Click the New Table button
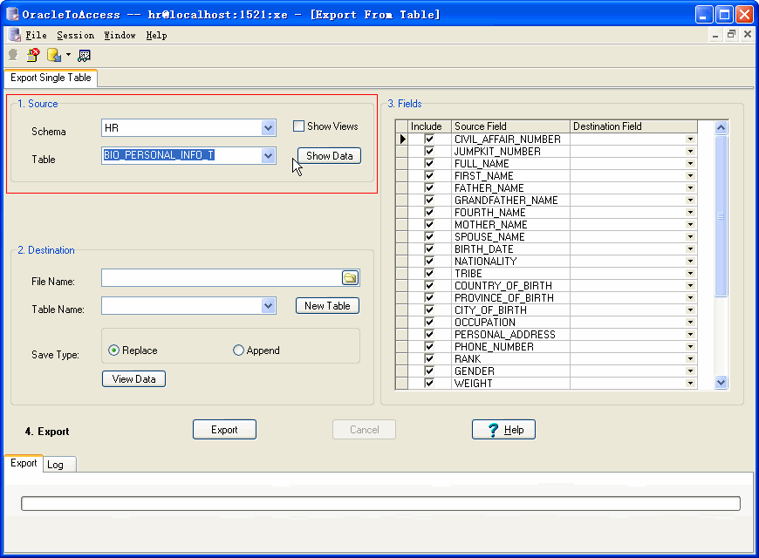Image resolution: width=759 pixels, height=558 pixels. [x=327, y=306]
